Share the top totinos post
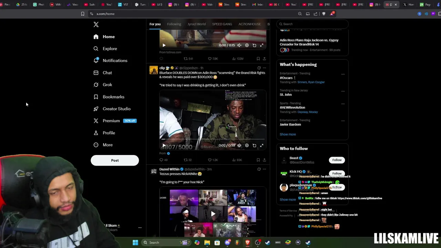 tap(265, 59)
